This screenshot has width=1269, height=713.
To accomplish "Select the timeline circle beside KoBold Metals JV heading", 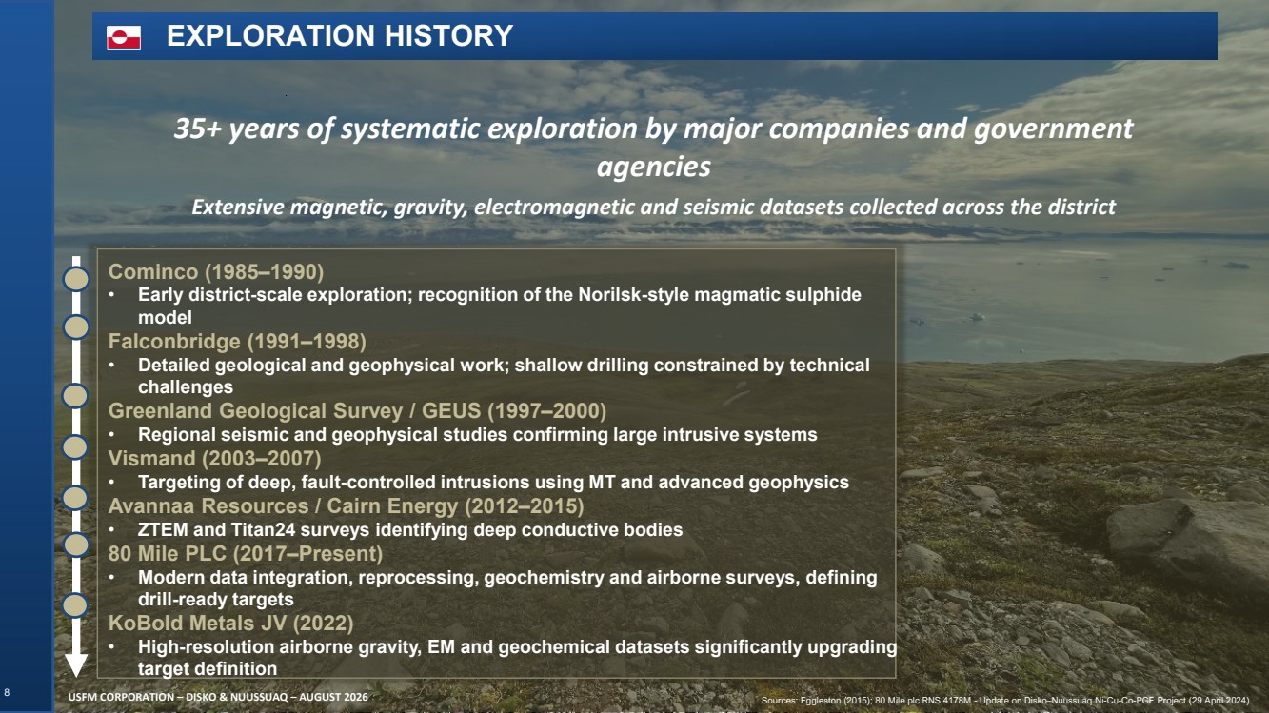I will tap(76, 604).
